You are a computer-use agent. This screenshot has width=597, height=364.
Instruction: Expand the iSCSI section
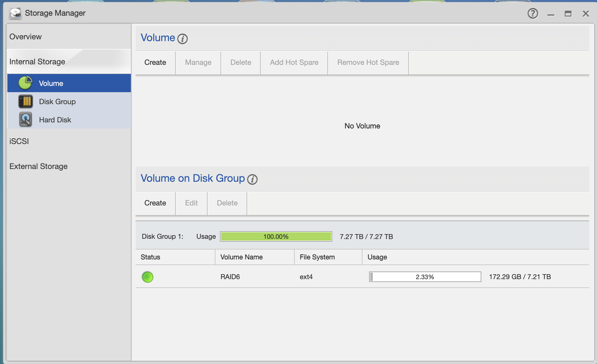19,141
